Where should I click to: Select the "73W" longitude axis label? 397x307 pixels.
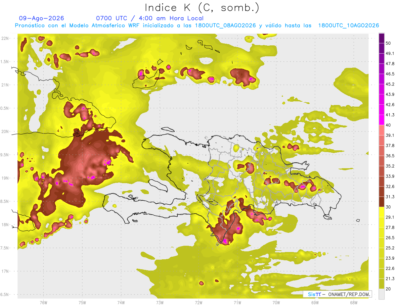point(160,302)
